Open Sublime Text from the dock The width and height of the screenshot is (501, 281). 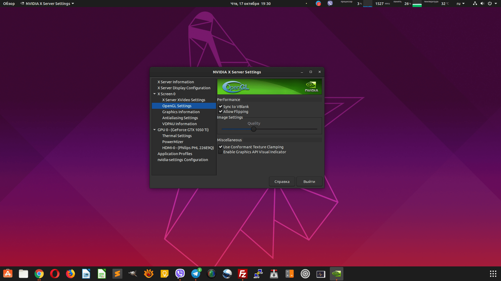(117, 274)
